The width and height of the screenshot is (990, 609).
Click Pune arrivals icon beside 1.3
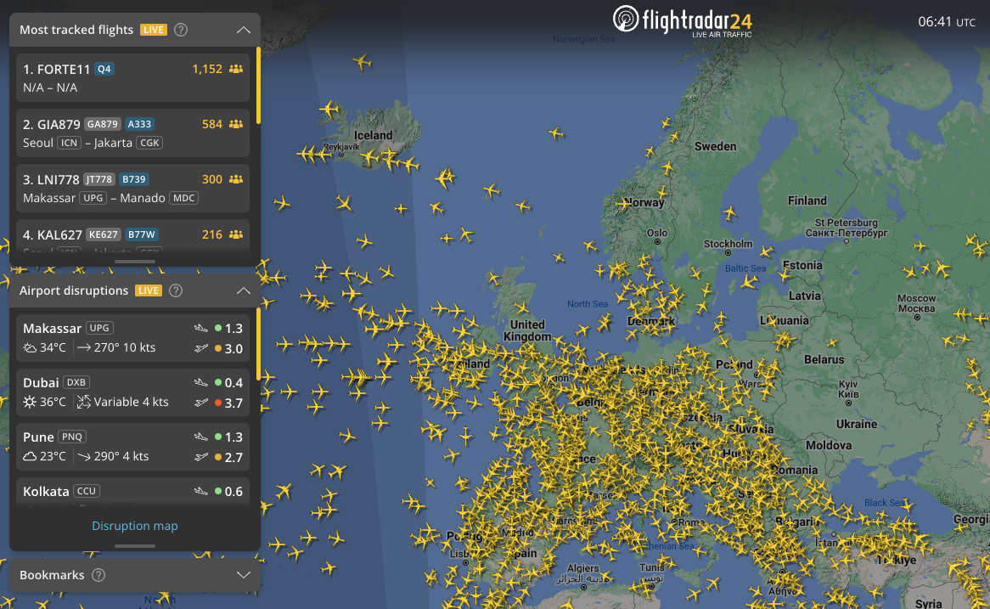tap(200, 437)
